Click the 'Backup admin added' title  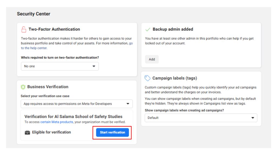coord(173,29)
